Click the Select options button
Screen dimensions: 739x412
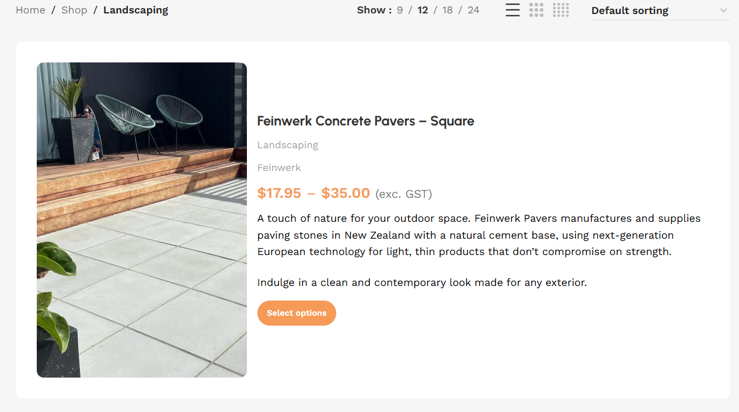click(x=297, y=313)
